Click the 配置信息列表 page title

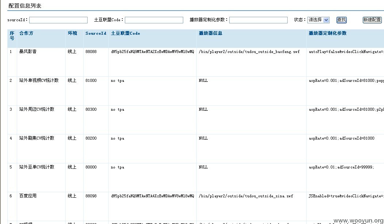pyautogui.click(x=25, y=5)
